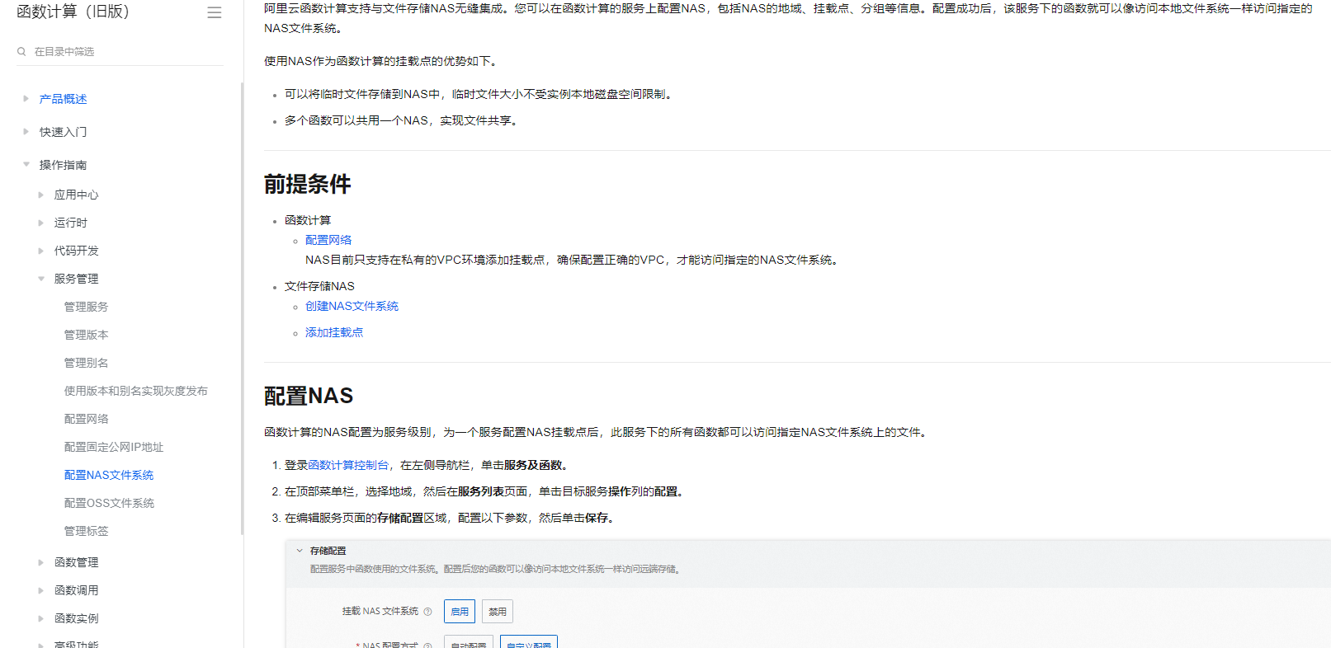The image size is (1331, 648).
Task: Select 函数实例 in the sidebar
Action: (76, 618)
